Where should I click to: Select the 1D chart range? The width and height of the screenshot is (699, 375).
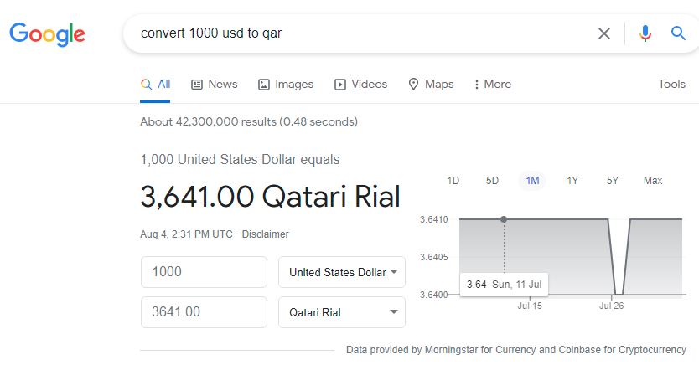[x=453, y=181]
